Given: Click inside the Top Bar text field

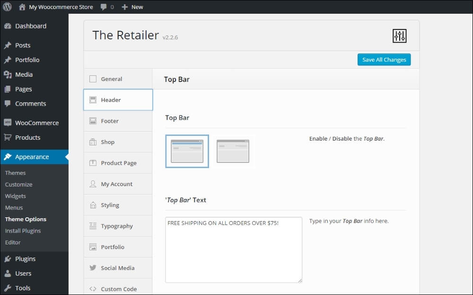Looking at the screenshot, I should click(x=234, y=250).
